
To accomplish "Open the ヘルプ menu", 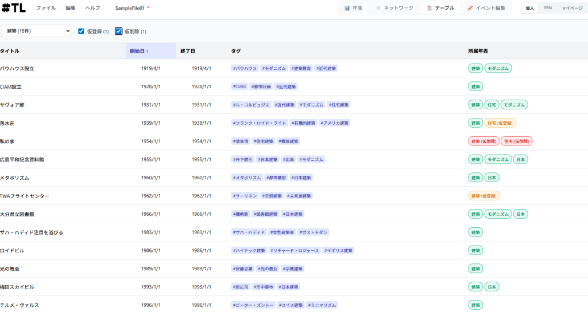I will (x=92, y=8).
